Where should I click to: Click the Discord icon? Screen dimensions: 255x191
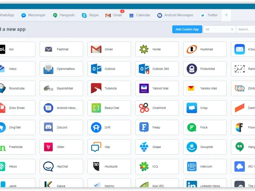pyautogui.click(x=48, y=127)
